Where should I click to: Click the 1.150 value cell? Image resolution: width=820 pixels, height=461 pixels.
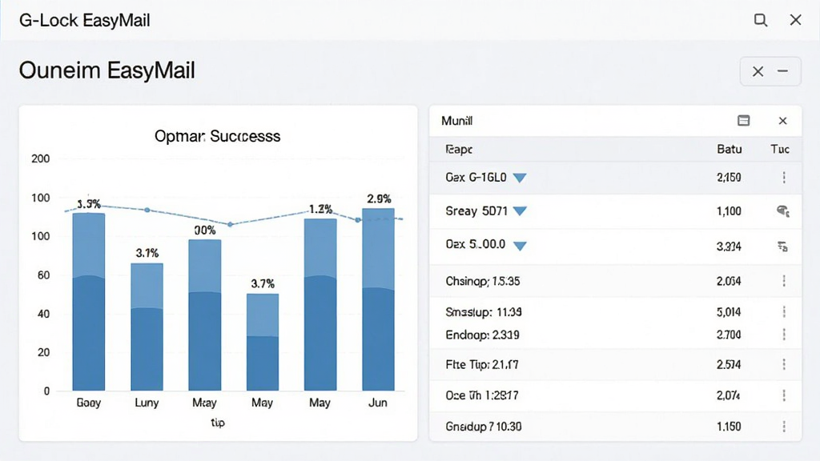[x=729, y=427]
